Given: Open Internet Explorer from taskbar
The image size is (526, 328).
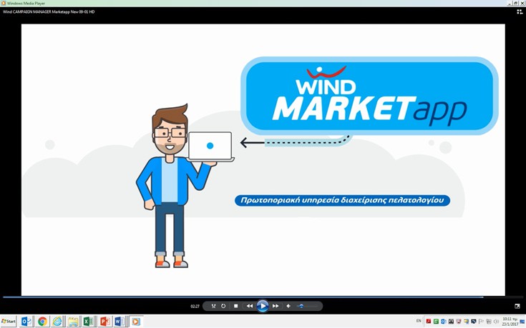Looking at the screenshot, I should pos(57,322).
